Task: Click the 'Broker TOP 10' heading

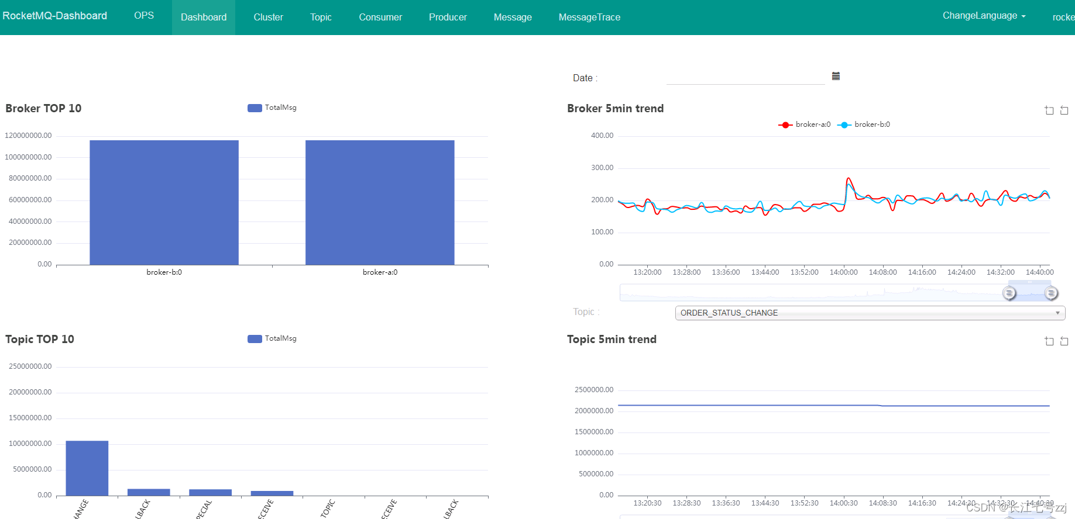Action: 43,108
